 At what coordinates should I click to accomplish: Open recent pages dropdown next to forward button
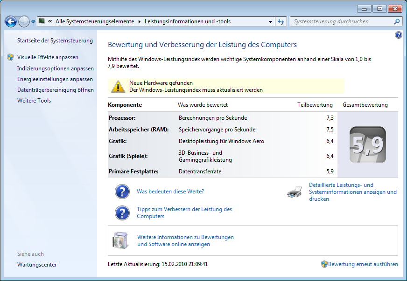pos(34,22)
